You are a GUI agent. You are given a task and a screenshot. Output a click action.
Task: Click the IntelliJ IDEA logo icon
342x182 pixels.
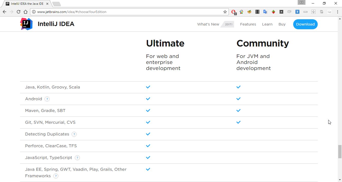tap(26, 24)
